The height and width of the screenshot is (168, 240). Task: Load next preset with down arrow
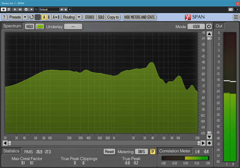66,10
